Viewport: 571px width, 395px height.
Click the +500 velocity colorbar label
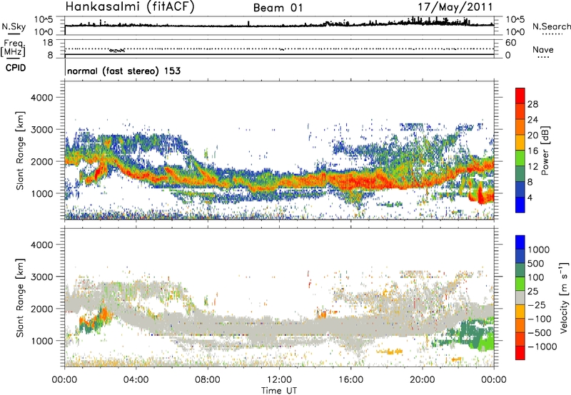point(536,264)
